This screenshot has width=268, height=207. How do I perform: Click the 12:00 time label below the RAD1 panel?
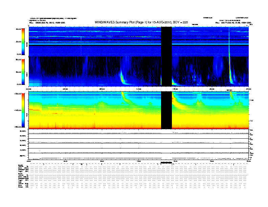coord(139,89)
